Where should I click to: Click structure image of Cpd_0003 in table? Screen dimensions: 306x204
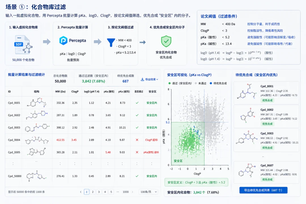37,127
